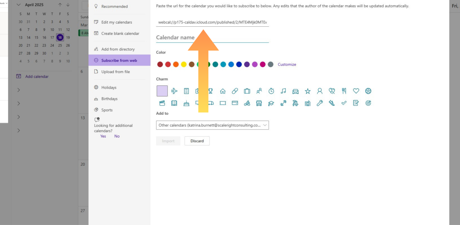Choose the music note charm
This screenshot has width=460, height=225.
[x=283, y=91]
